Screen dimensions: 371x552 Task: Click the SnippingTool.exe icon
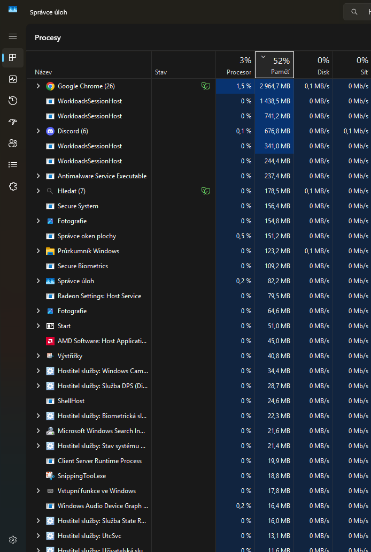50,476
